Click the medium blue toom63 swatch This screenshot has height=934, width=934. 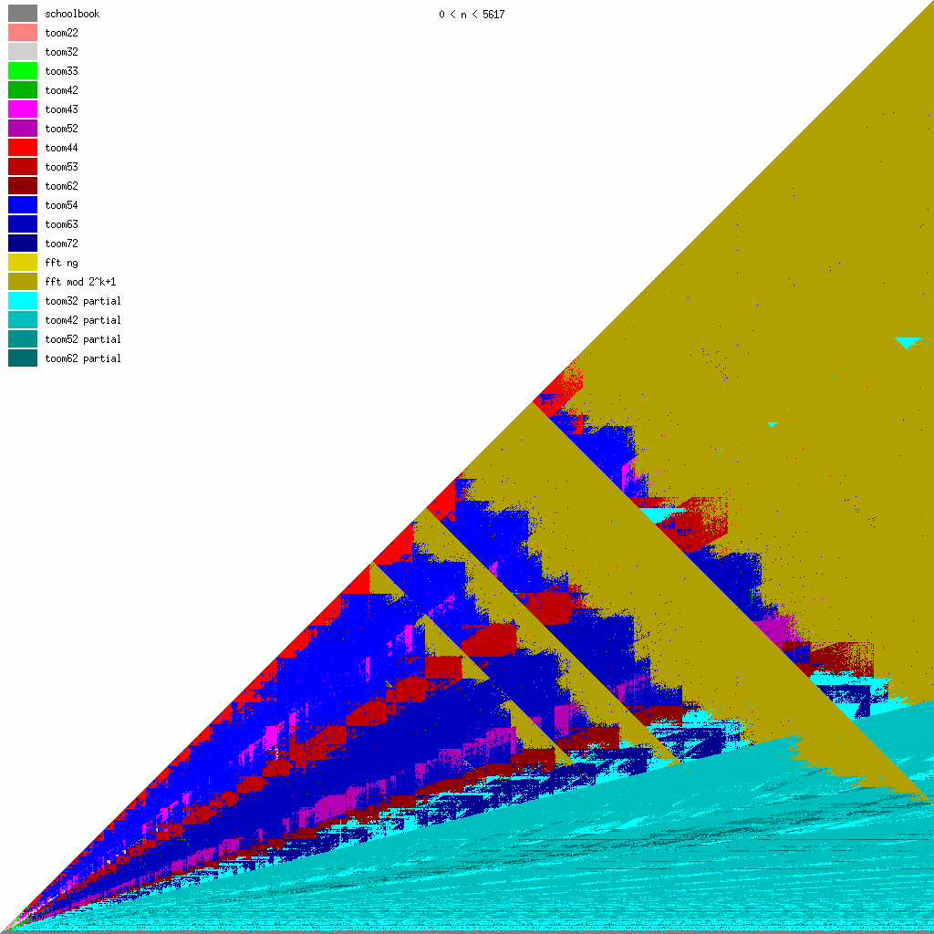[23, 223]
